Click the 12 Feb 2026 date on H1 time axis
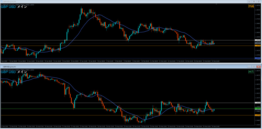 (4, 126)
